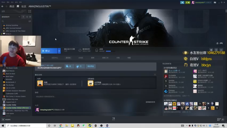The image size is (227, 128).
Task: Click the blue announcements button
Action: click(182, 3)
